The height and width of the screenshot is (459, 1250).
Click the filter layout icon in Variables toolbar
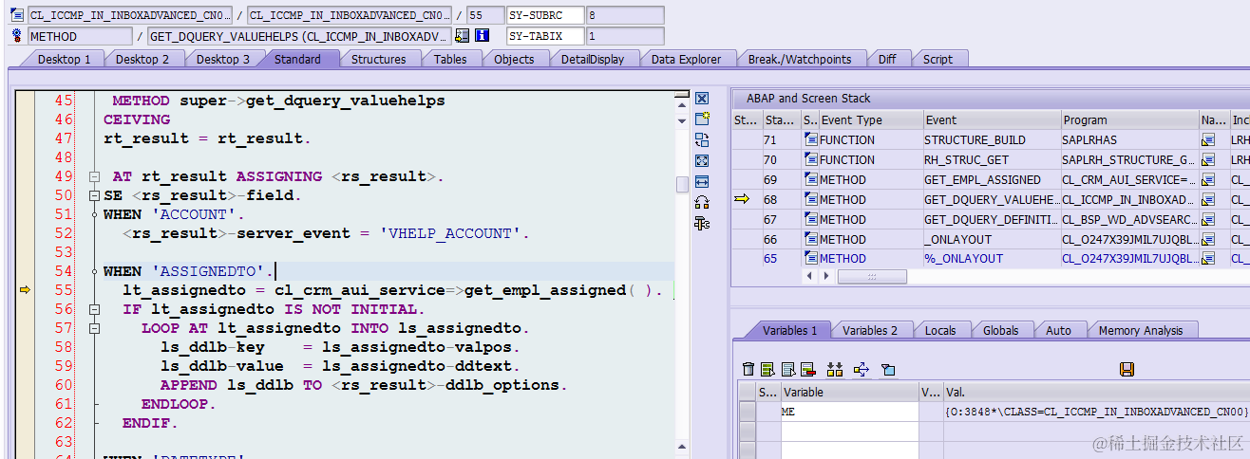pos(888,369)
